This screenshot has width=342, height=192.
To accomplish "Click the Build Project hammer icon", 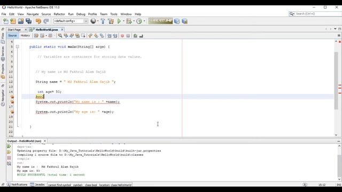I will click(x=103, y=21).
